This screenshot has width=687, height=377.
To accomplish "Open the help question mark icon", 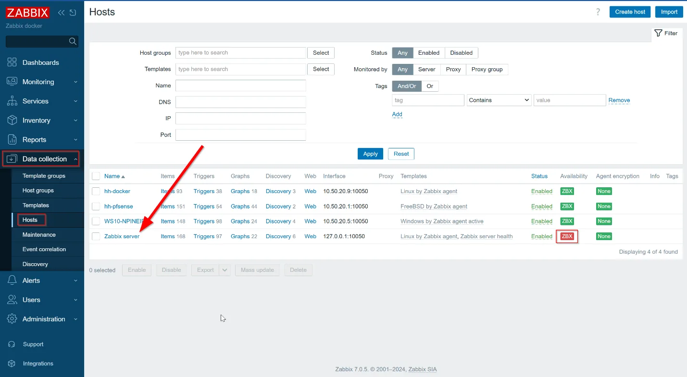I will (599, 12).
